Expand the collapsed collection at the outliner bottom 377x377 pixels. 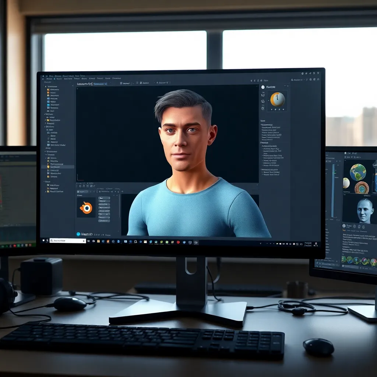click(46, 191)
